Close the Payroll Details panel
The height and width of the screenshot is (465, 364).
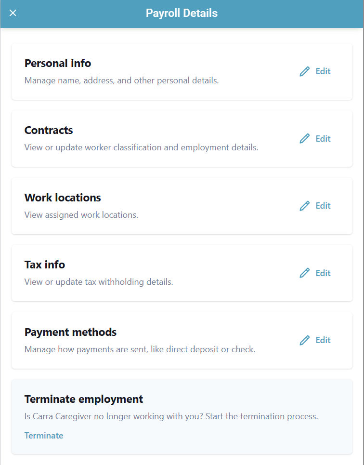[x=13, y=13]
